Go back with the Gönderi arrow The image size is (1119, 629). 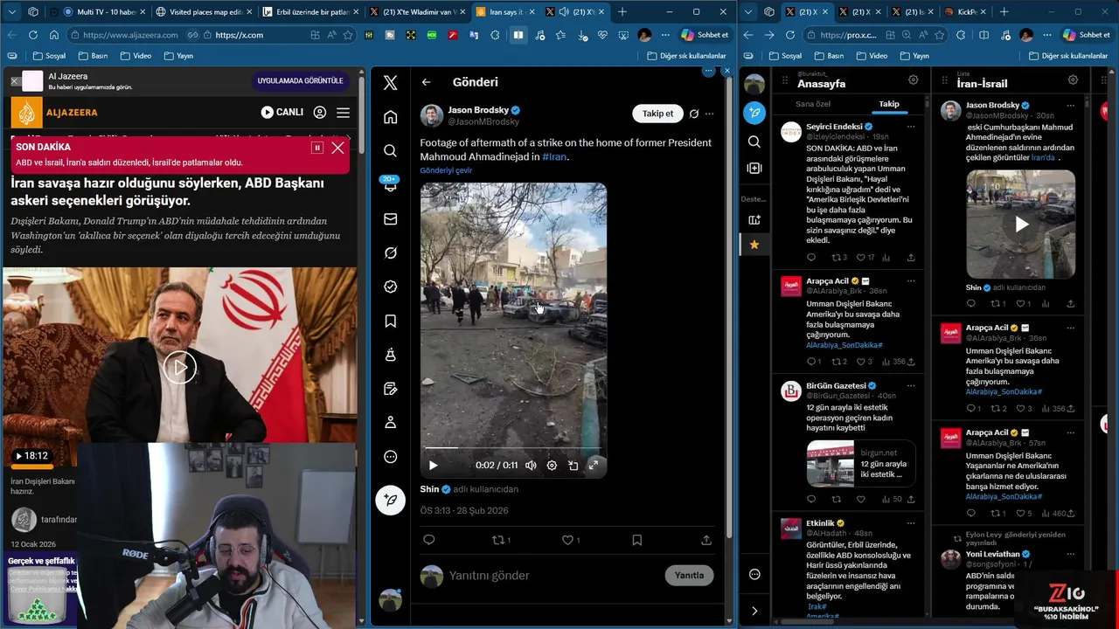[x=426, y=82]
